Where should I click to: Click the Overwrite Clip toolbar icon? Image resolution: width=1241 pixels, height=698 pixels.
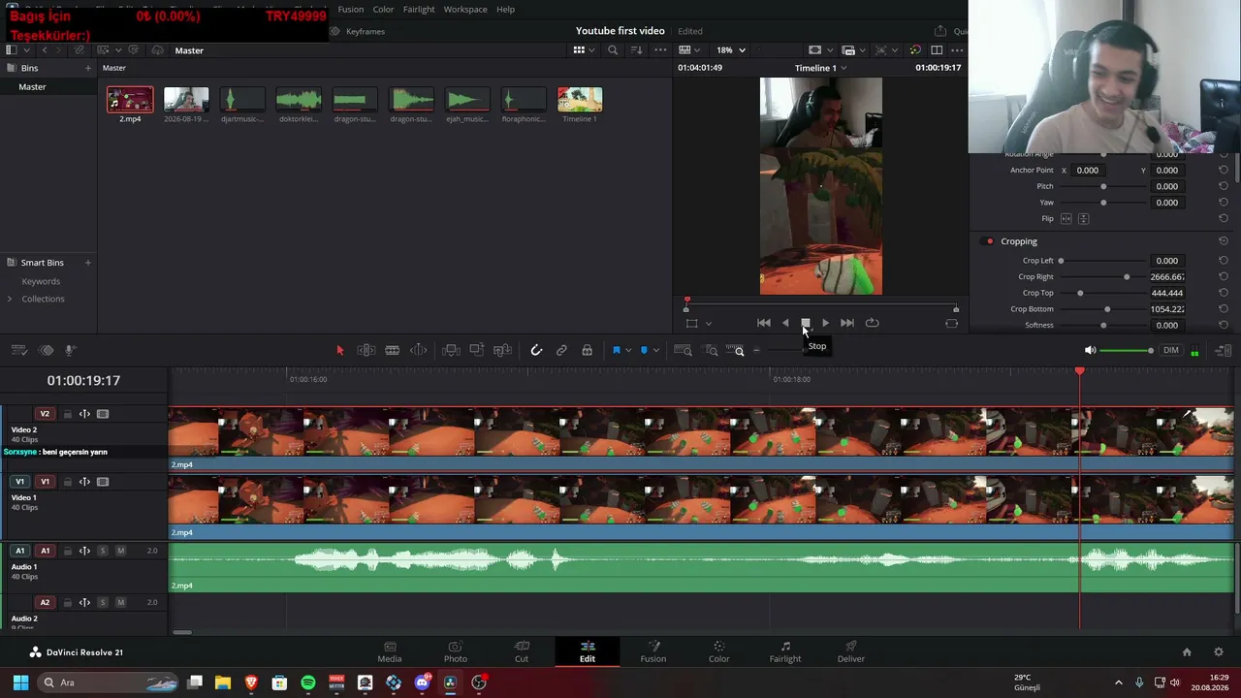[x=477, y=350]
